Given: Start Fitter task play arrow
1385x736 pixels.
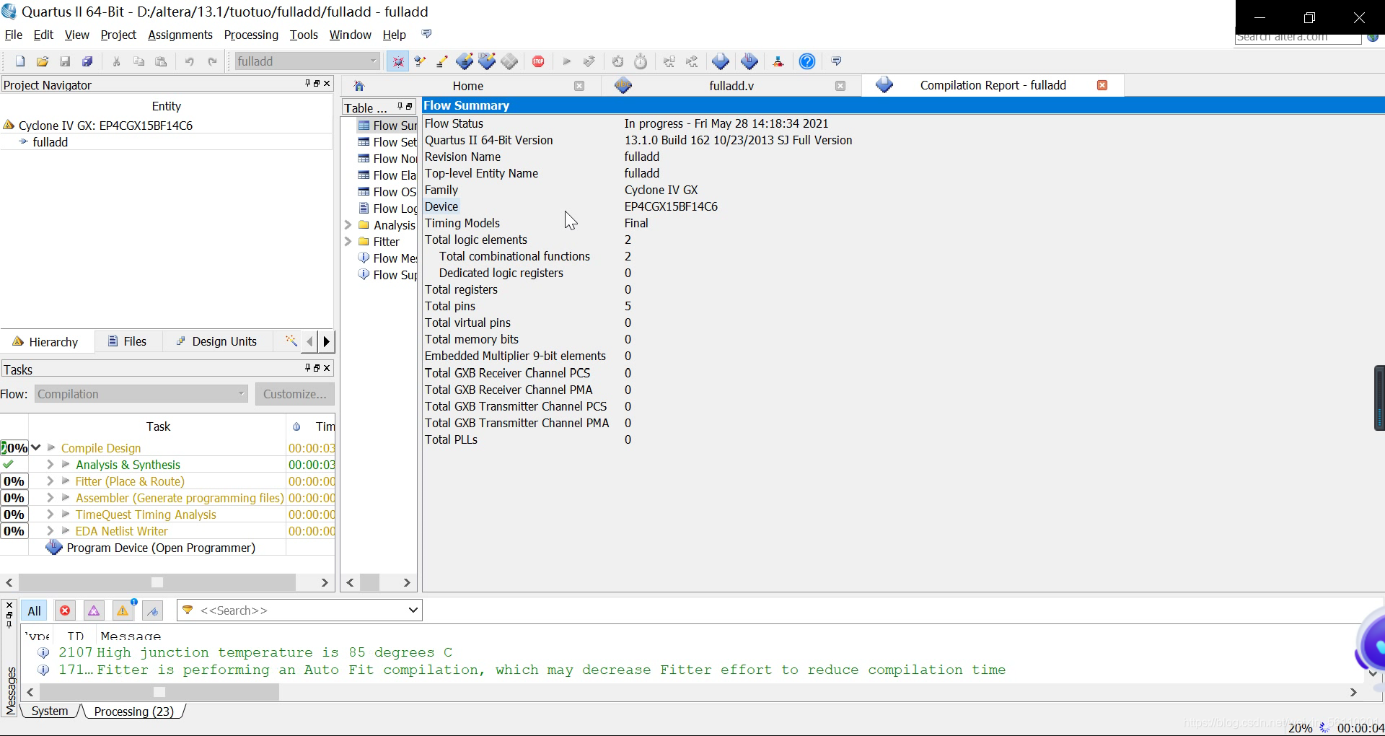Looking at the screenshot, I should [x=66, y=481].
